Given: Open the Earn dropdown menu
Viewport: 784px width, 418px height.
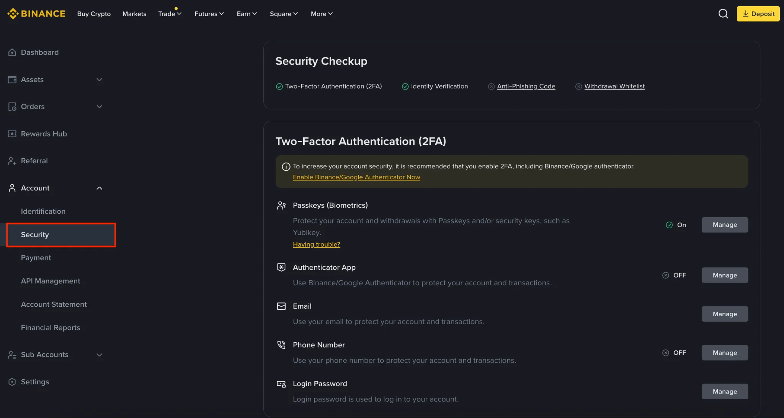Looking at the screenshot, I should [x=247, y=14].
